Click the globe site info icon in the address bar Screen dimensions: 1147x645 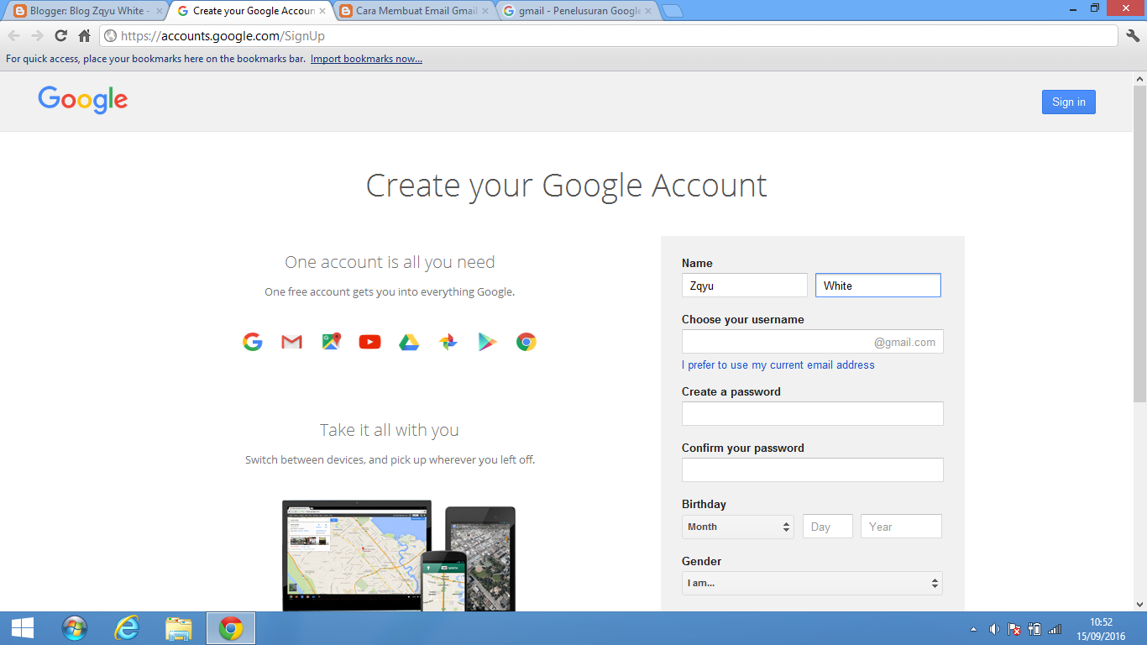(x=110, y=36)
